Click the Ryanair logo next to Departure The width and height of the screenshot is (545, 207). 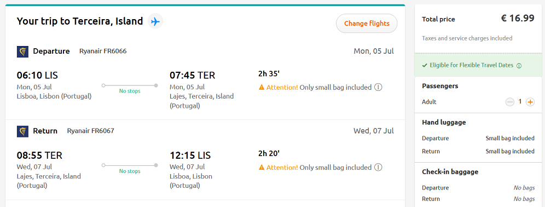point(22,51)
